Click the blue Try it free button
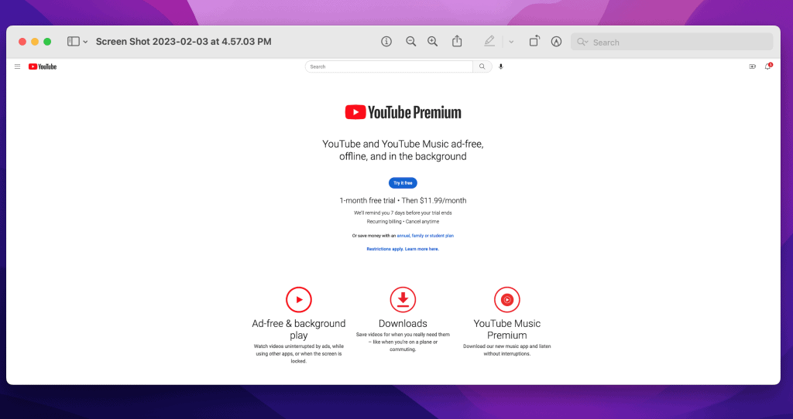The height and width of the screenshot is (419, 793). 403,182
